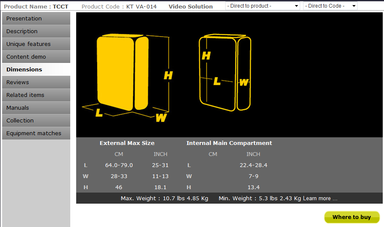This screenshot has width=384, height=227.
Task: Switch to the Description tab
Action: tap(36, 31)
